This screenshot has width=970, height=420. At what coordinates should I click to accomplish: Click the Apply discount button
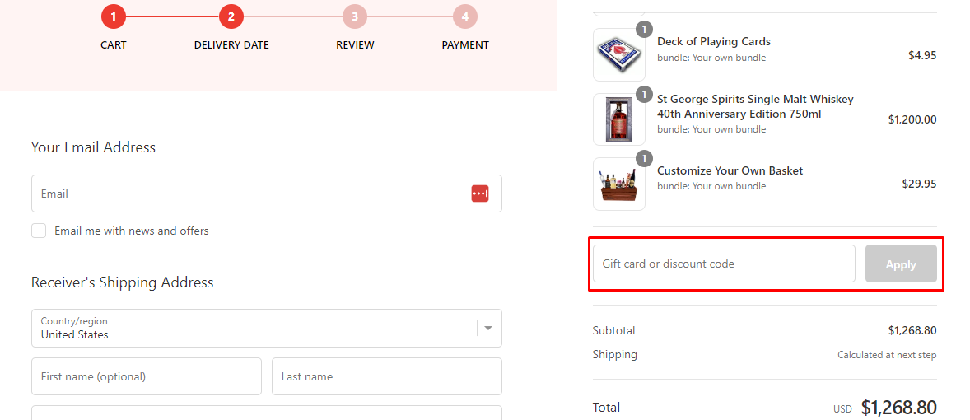click(901, 264)
